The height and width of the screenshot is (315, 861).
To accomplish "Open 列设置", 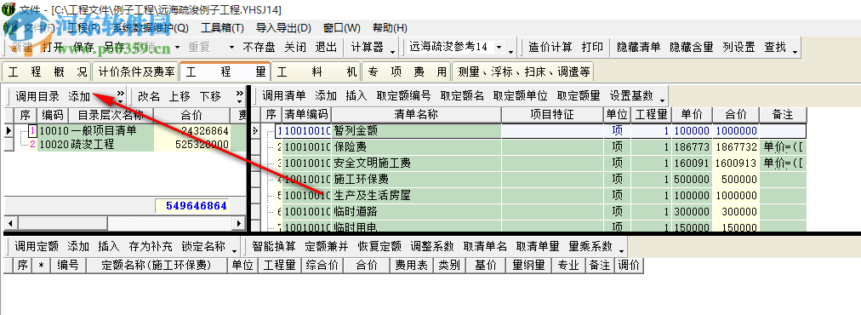I will pos(738,48).
